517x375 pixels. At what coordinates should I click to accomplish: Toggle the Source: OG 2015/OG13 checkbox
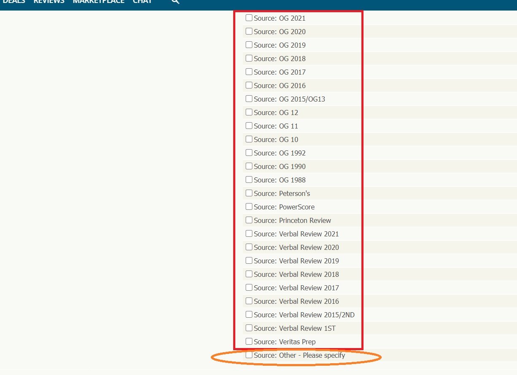[x=249, y=99]
